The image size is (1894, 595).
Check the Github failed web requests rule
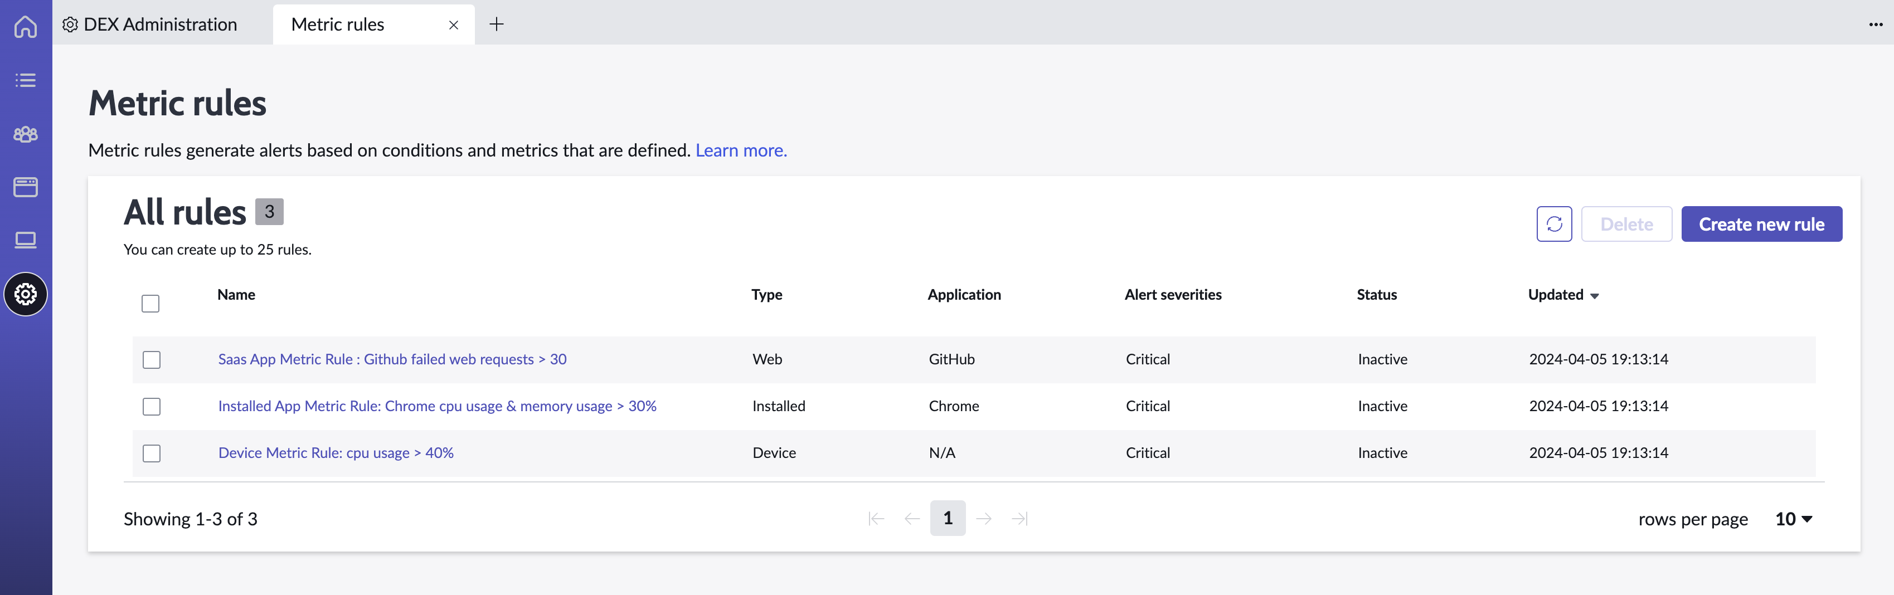coord(152,360)
